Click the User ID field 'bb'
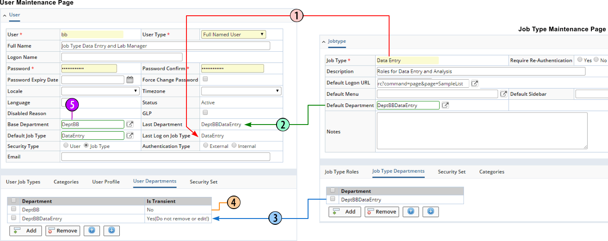Image resolution: width=608 pixels, height=241 pixels. point(91,34)
